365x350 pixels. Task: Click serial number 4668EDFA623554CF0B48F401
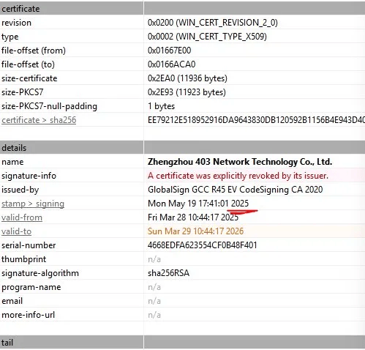[203, 245]
